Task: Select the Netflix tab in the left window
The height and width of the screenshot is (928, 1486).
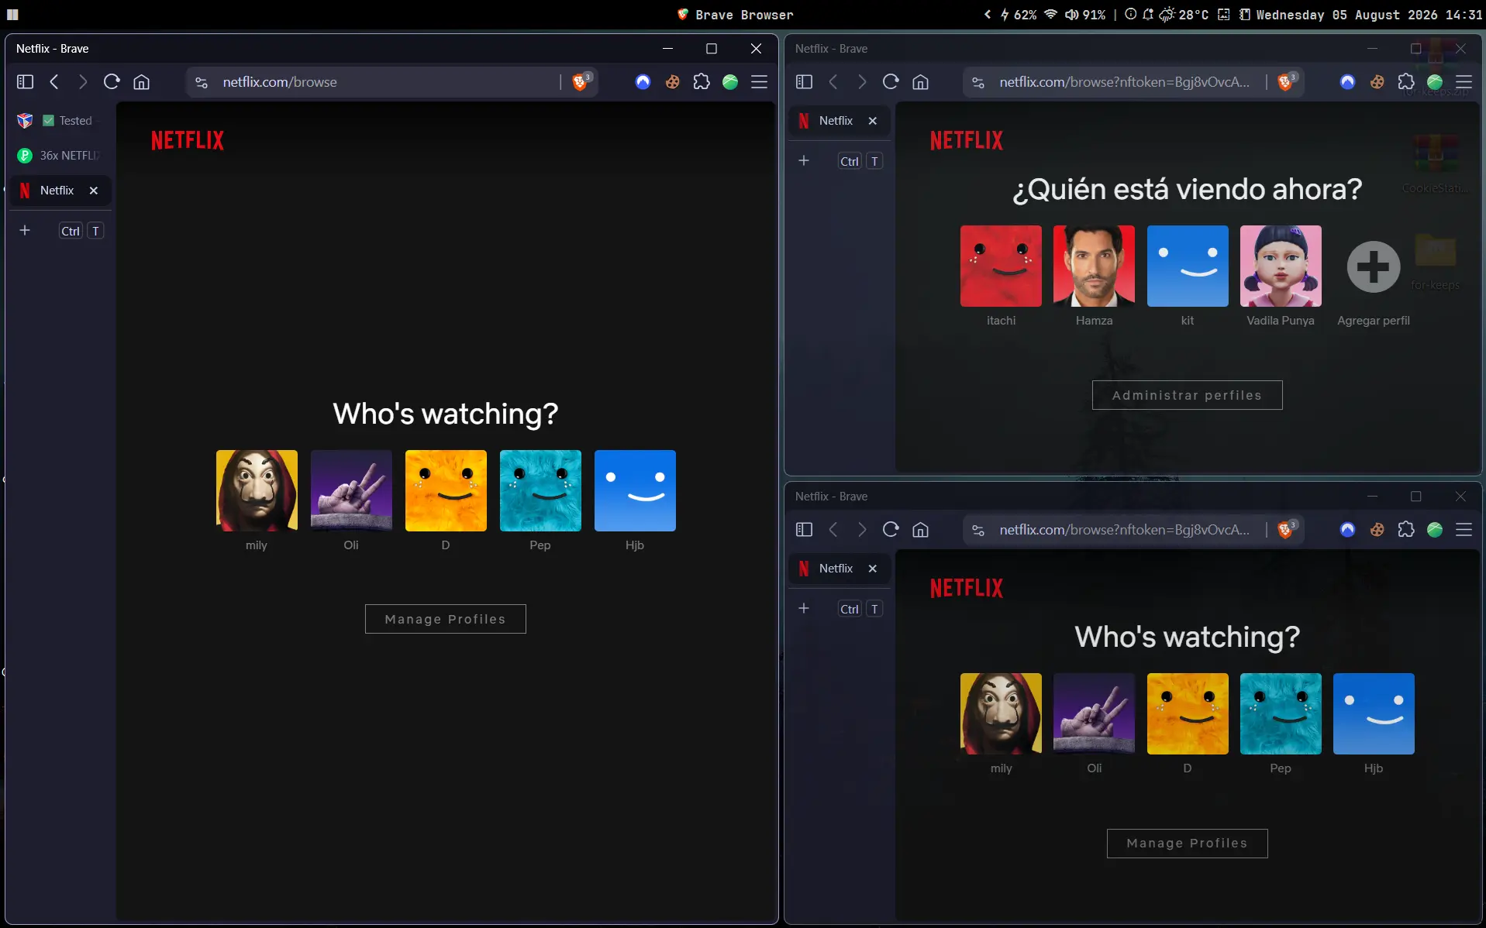Action: point(60,191)
